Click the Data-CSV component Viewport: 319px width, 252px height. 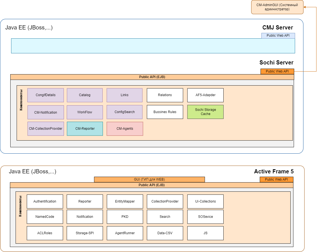point(165,233)
